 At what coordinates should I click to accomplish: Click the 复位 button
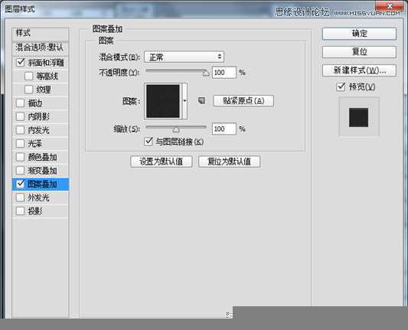coord(359,52)
